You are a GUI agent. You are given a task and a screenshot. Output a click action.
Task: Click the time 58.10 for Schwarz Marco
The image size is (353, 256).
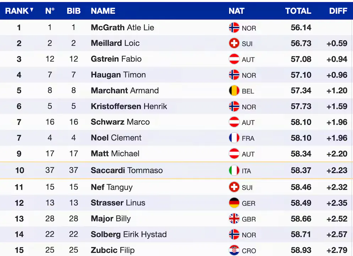(301, 122)
